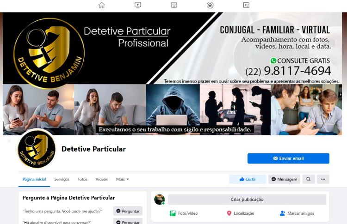
Task: Switch to the Serviços tab
Action: pyautogui.click(x=62, y=179)
